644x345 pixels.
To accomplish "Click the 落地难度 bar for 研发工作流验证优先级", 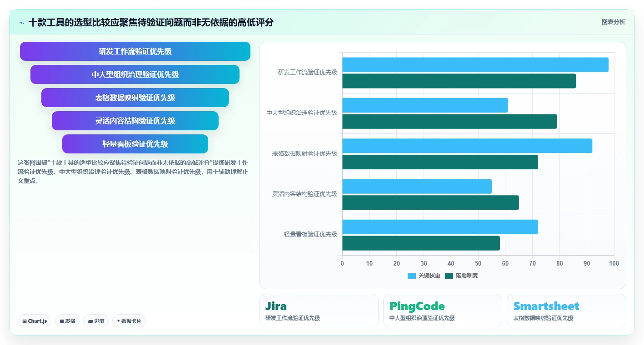I will coord(459,81).
